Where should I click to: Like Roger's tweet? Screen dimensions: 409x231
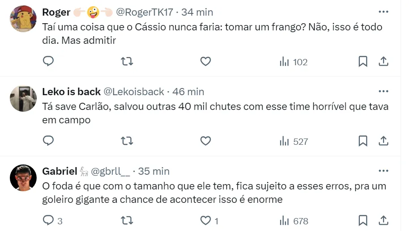click(x=206, y=62)
